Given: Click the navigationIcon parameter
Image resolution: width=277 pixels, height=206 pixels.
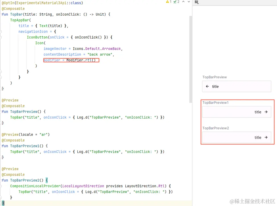Looking at the screenshot, I should point(33,31).
